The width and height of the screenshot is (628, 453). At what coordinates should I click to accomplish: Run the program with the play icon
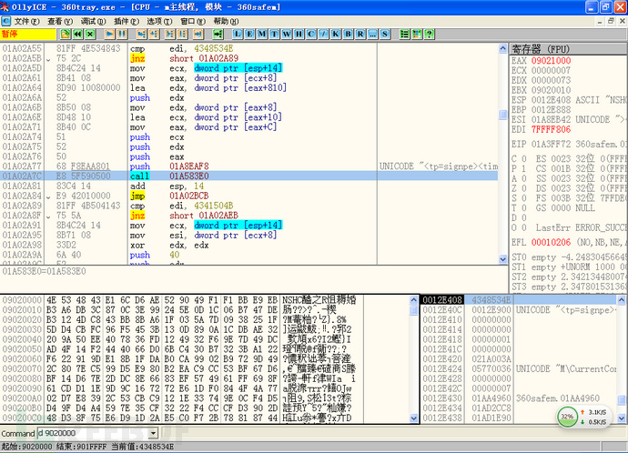tap(109, 34)
